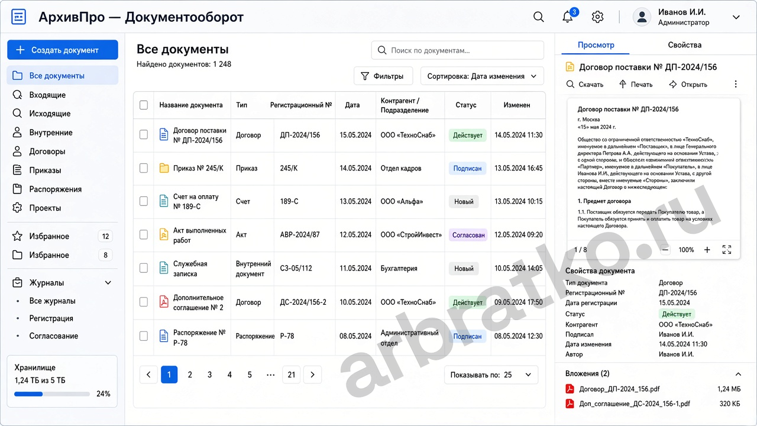Select the Служебная записка row checkbox

coord(144,268)
